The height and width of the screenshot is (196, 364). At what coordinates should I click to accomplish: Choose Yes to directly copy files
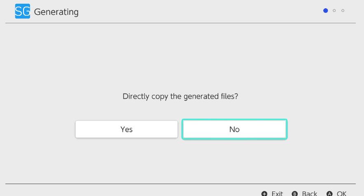pos(126,129)
